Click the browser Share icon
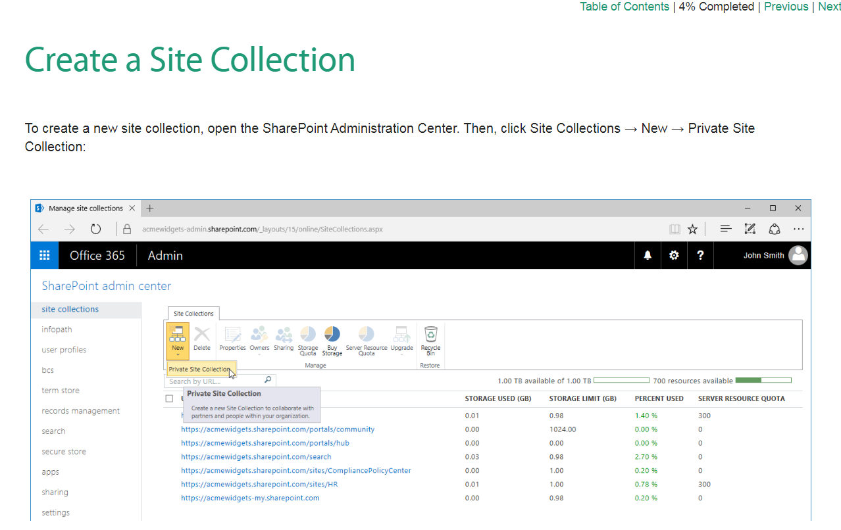841x530 pixels. click(775, 229)
